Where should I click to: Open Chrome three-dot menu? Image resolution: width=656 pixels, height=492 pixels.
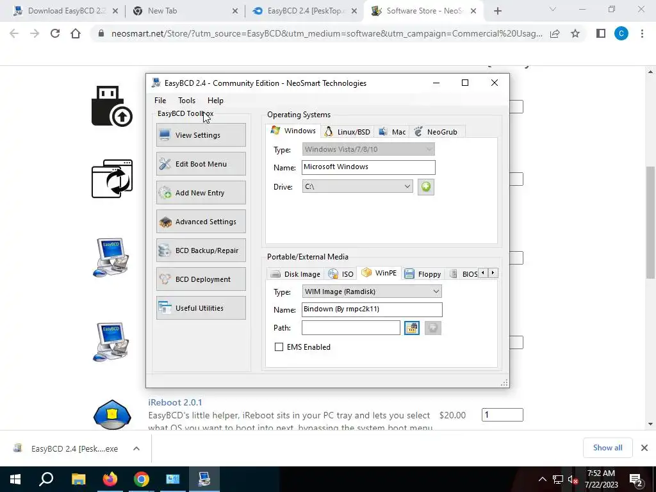click(642, 33)
